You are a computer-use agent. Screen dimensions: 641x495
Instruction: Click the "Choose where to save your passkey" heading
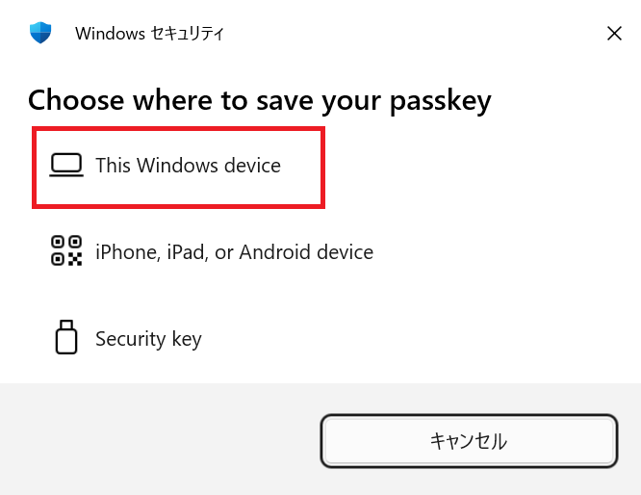(x=259, y=99)
